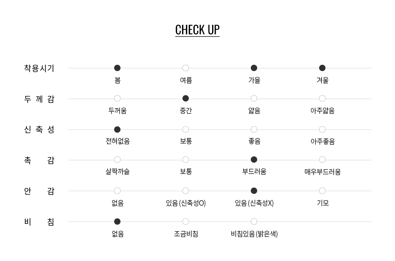Select 있음(신축성O) lining circle
395x261 pixels.
(186, 191)
